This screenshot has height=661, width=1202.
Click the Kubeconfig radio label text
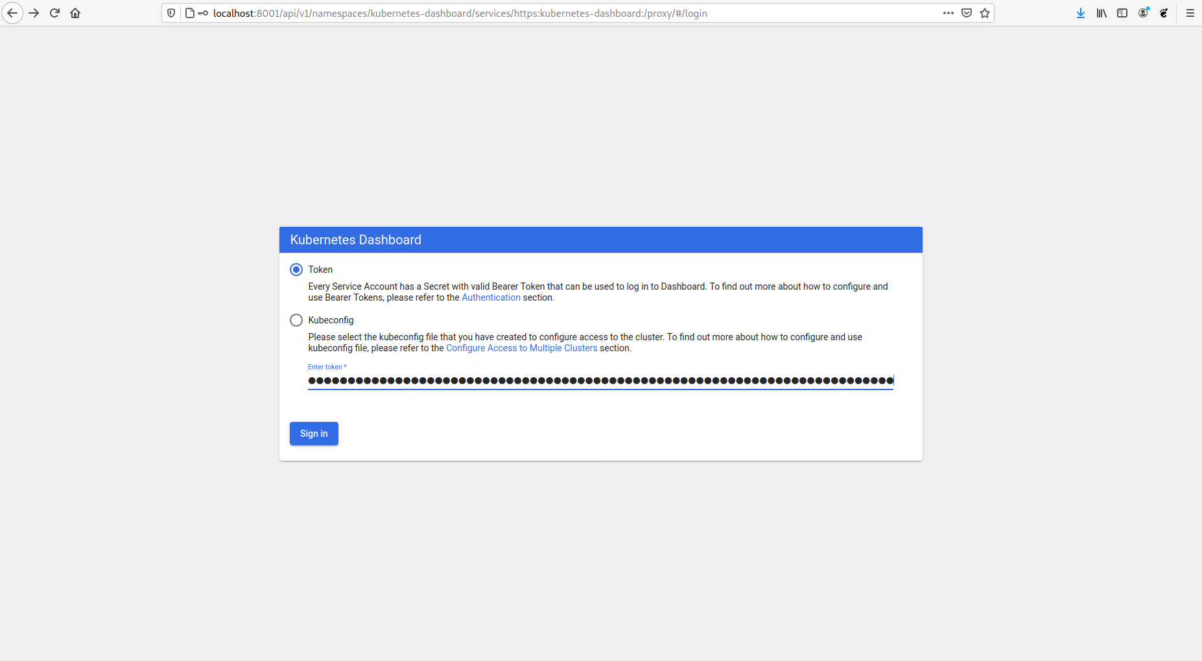pos(331,320)
